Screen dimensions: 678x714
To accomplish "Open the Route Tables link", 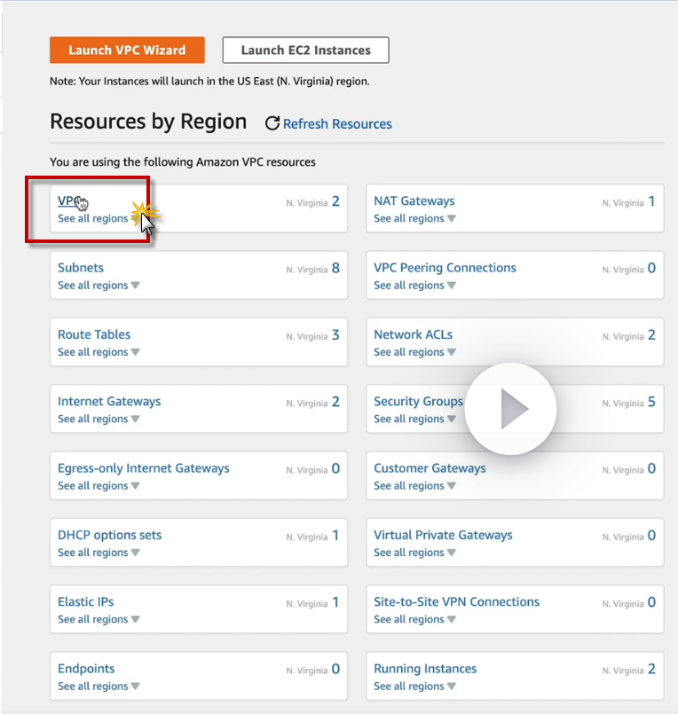I will click(94, 334).
